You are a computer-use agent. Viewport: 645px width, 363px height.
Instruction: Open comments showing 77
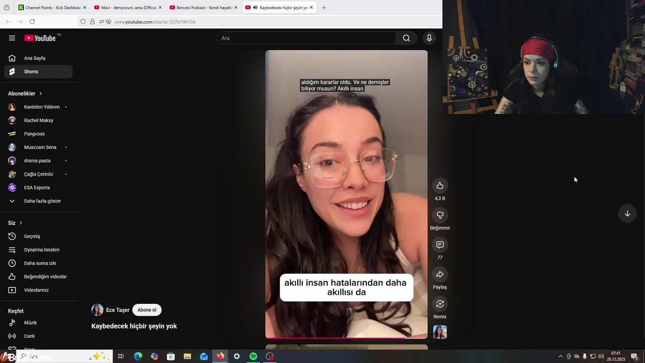[x=440, y=245]
